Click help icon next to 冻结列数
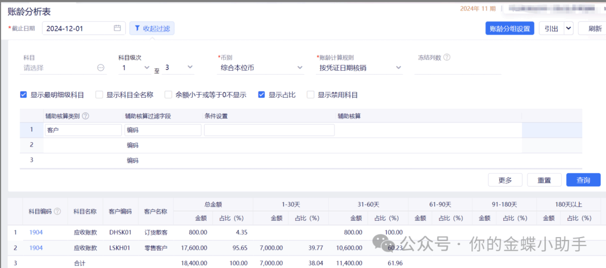This screenshot has width=606, height=268. (x=447, y=57)
